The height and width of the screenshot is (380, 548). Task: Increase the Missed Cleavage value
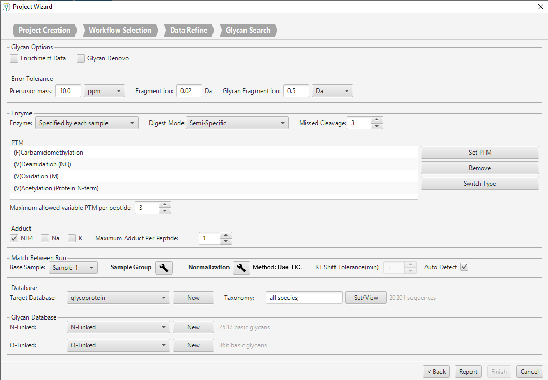(x=376, y=120)
